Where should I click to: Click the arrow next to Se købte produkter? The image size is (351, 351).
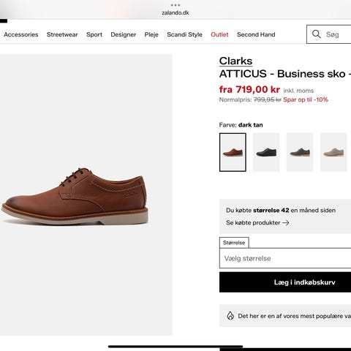click(x=286, y=222)
